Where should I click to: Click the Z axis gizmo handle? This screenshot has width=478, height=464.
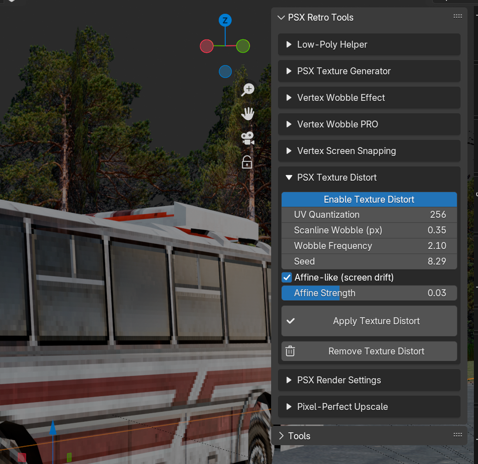point(225,21)
